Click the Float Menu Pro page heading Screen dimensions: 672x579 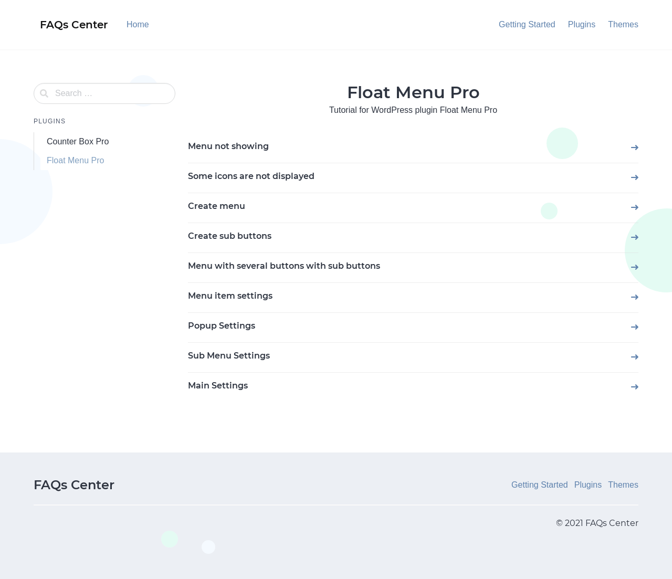pos(413,92)
